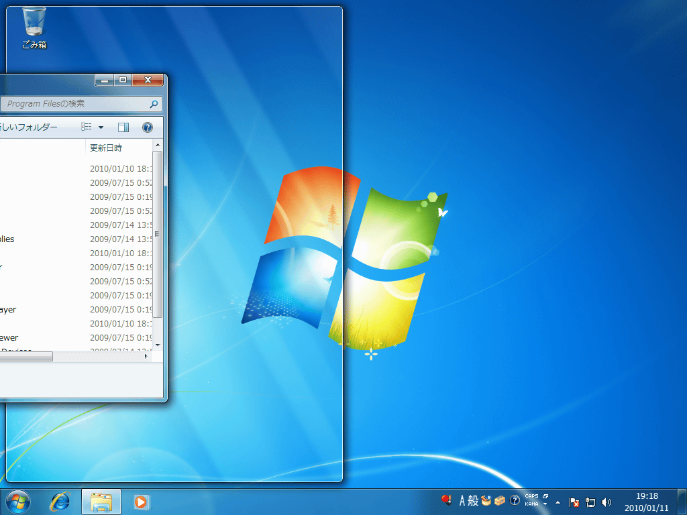The image size is (687, 515).
Task: Click the change view icon in Explorer toolbar
Action: click(x=87, y=127)
